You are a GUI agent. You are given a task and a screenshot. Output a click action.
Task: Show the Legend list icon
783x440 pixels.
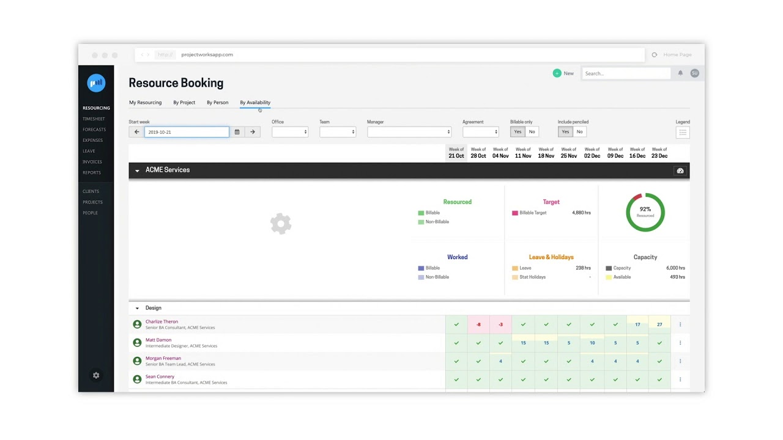pyautogui.click(x=683, y=132)
